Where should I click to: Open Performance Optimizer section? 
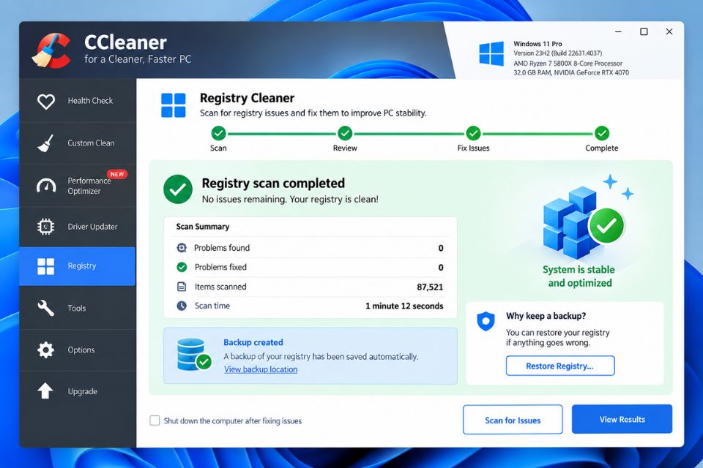pyautogui.click(x=77, y=186)
